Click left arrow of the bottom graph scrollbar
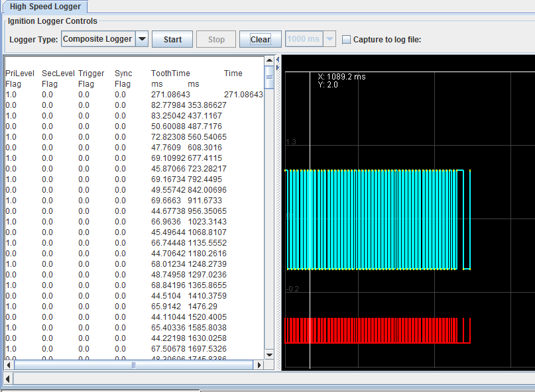Image resolution: width=535 pixels, height=392 pixels. [x=8, y=378]
